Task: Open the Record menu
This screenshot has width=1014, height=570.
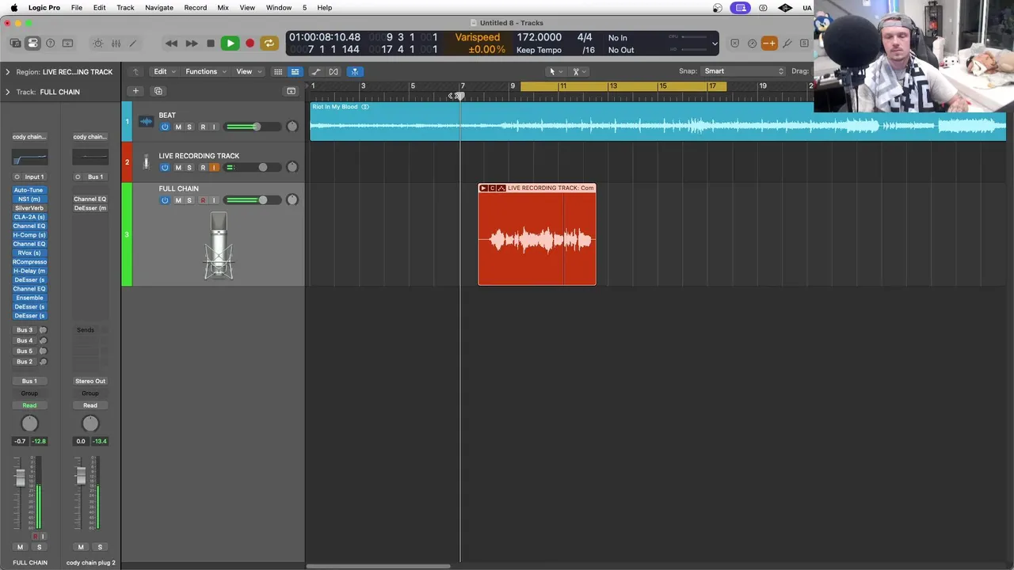Action: 196,8
